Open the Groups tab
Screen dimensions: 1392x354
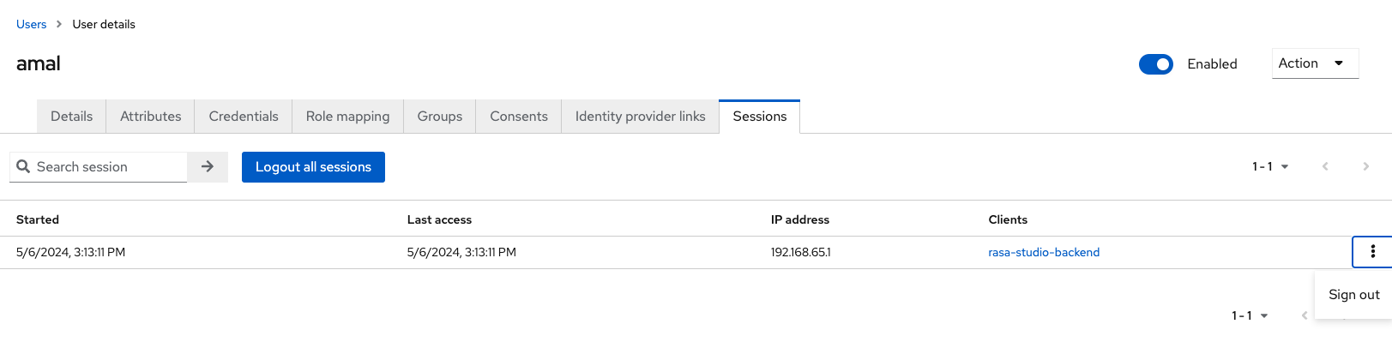click(x=439, y=117)
